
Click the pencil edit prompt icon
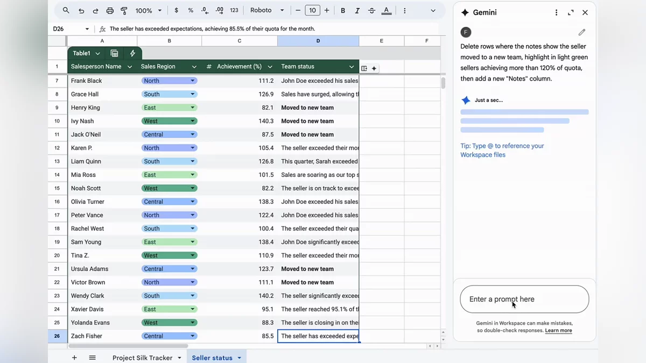click(x=581, y=32)
